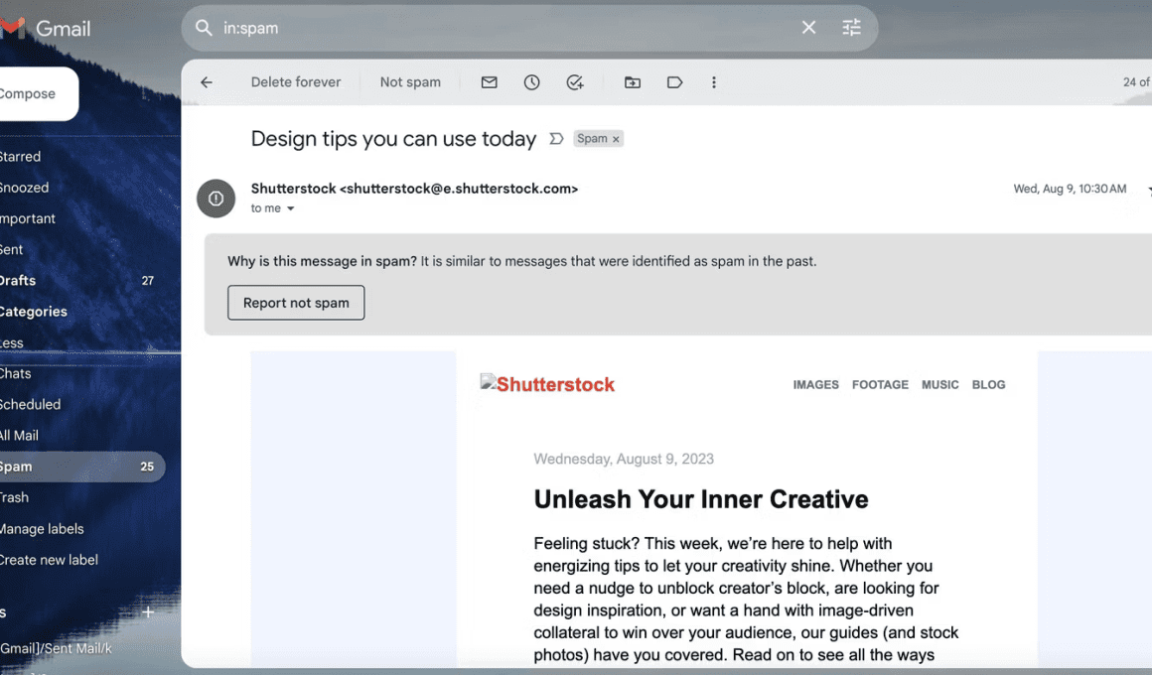Open the [Gmail]/Sent Mail label
The height and width of the screenshot is (675, 1152).
coord(56,648)
